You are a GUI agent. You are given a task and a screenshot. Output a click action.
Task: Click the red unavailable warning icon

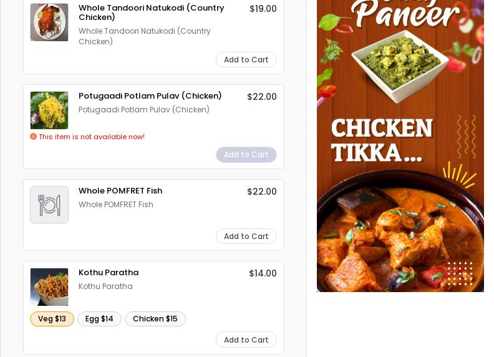(33, 137)
